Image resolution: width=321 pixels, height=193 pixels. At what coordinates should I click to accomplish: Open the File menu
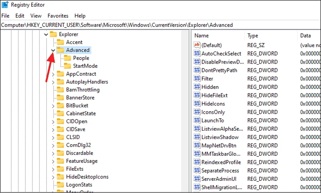(x=5, y=16)
